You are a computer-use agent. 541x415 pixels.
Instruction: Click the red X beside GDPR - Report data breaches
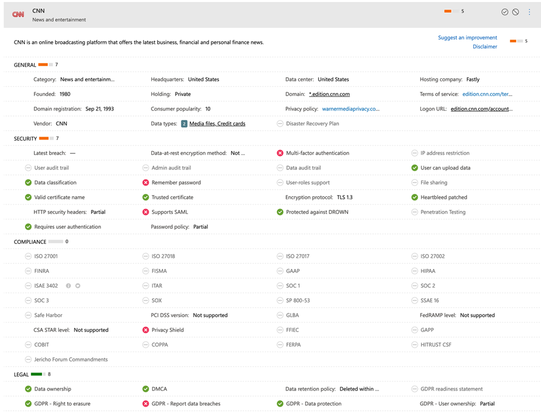point(145,403)
